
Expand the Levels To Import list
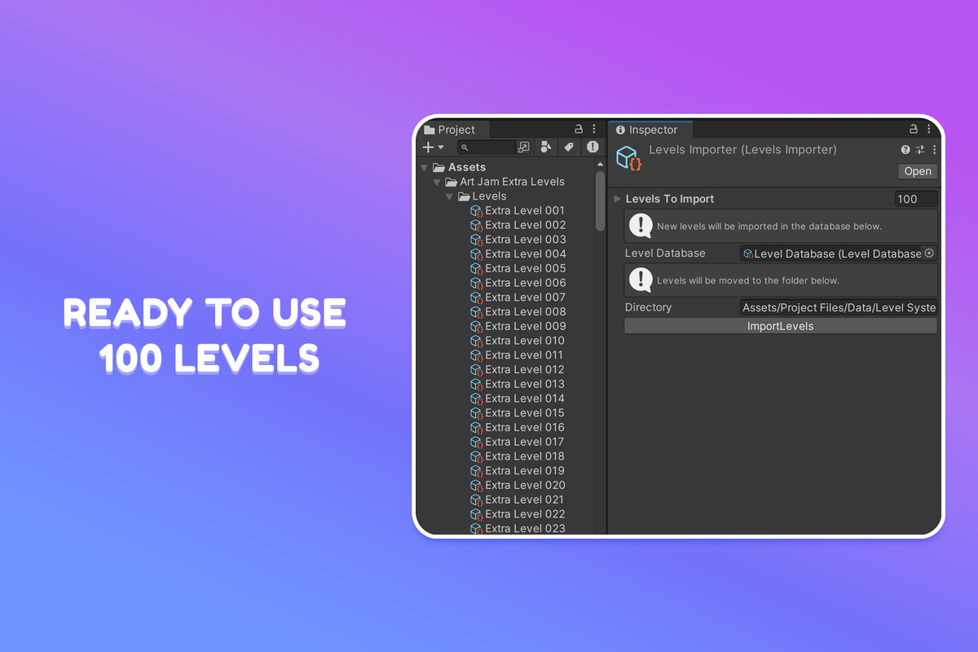[x=617, y=199]
